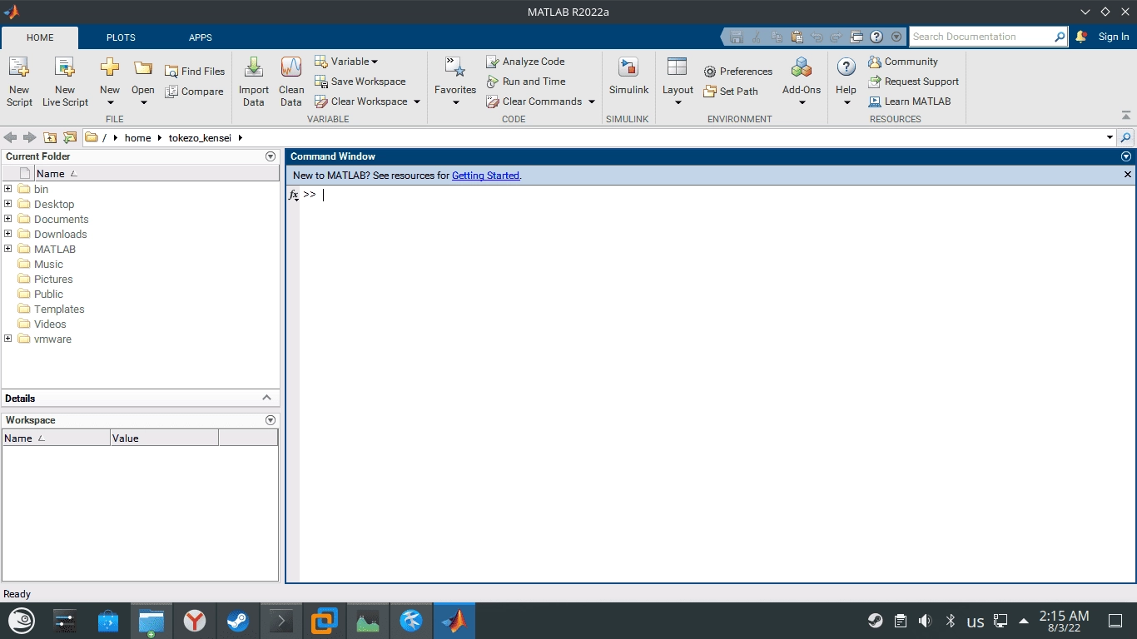
Task: Click Request Support
Action: click(913, 82)
